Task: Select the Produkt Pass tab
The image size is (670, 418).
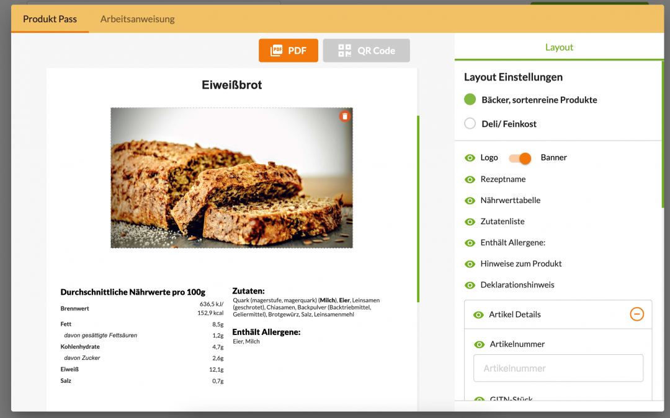Action: coord(50,19)
